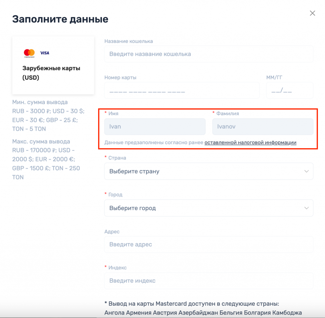
Task: Focus the Введите индекс input field
Action: click(209, 281)
